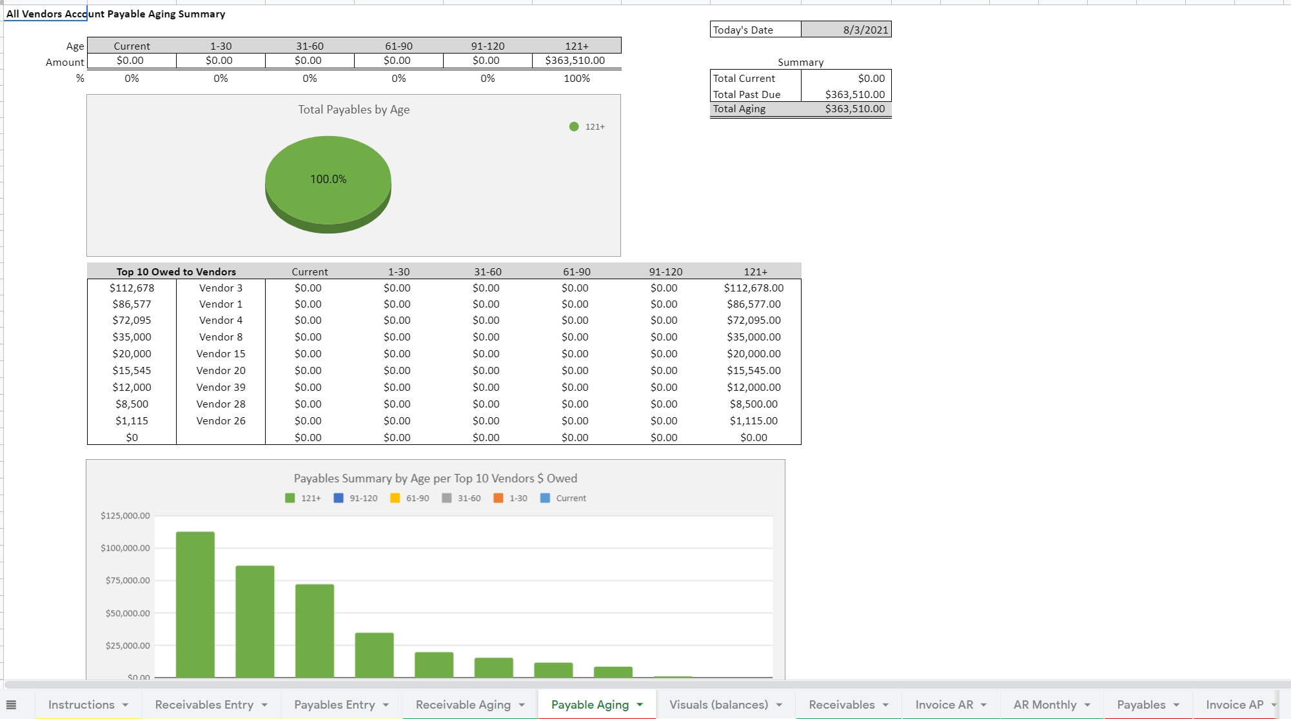
Task: Open the Visuals (balances) sheet tab
Action: (718, 704)
